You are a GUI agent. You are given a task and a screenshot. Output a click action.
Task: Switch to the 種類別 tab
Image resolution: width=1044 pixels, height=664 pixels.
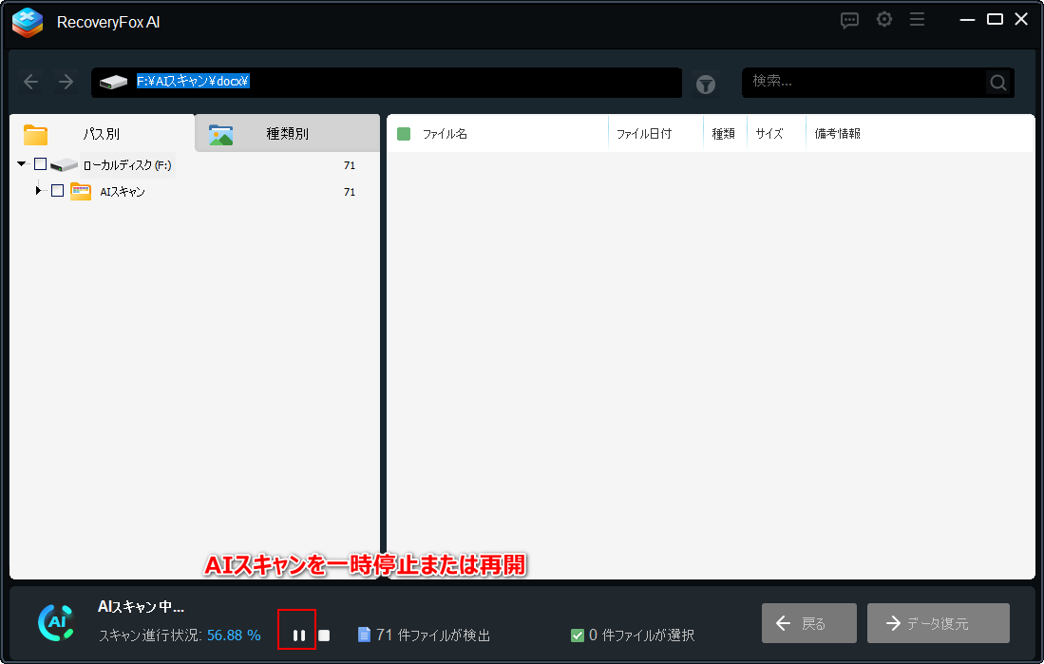[x=288, y=133]
